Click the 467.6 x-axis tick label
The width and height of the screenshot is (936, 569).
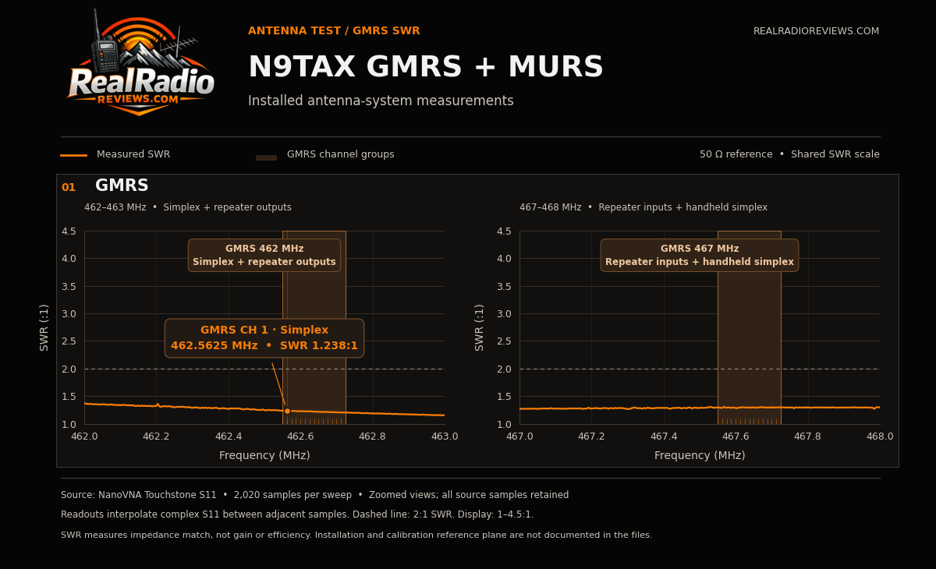pyautogui.click(x=736, y=436)
